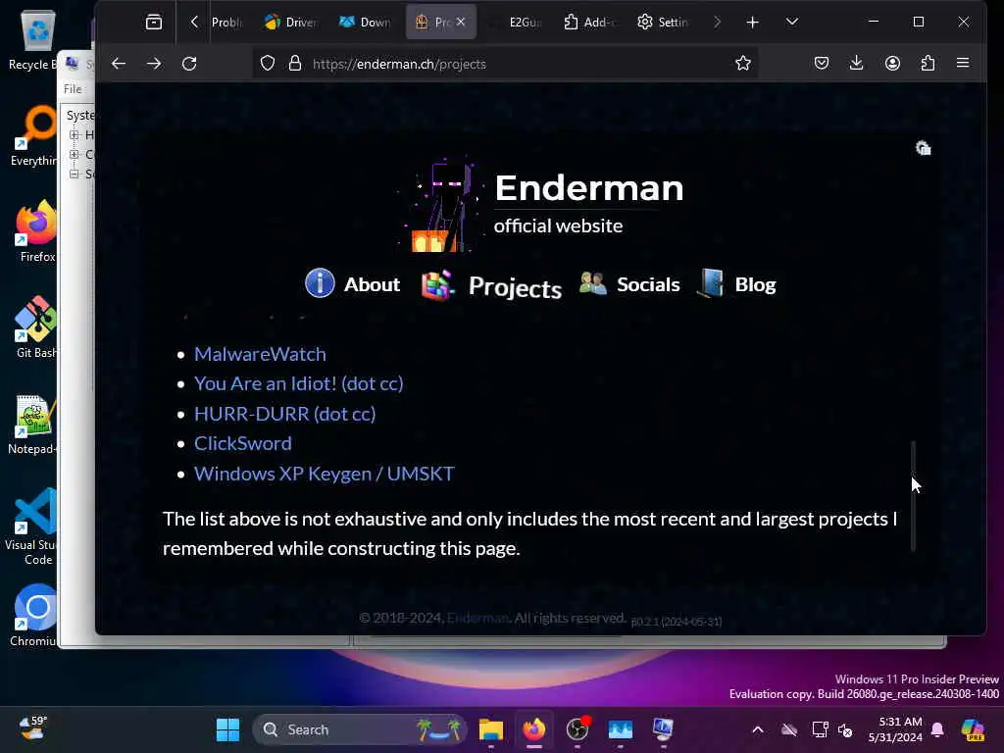Reload the current page
This screenshot has height=753, width=1004.
pyautogui.click(x=189, y=64)
